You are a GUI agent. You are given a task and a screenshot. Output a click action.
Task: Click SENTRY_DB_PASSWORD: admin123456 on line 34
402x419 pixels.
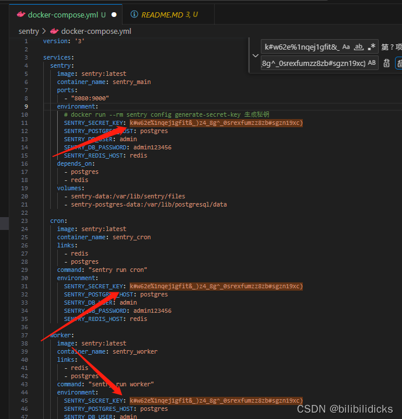tap(117, 311)
